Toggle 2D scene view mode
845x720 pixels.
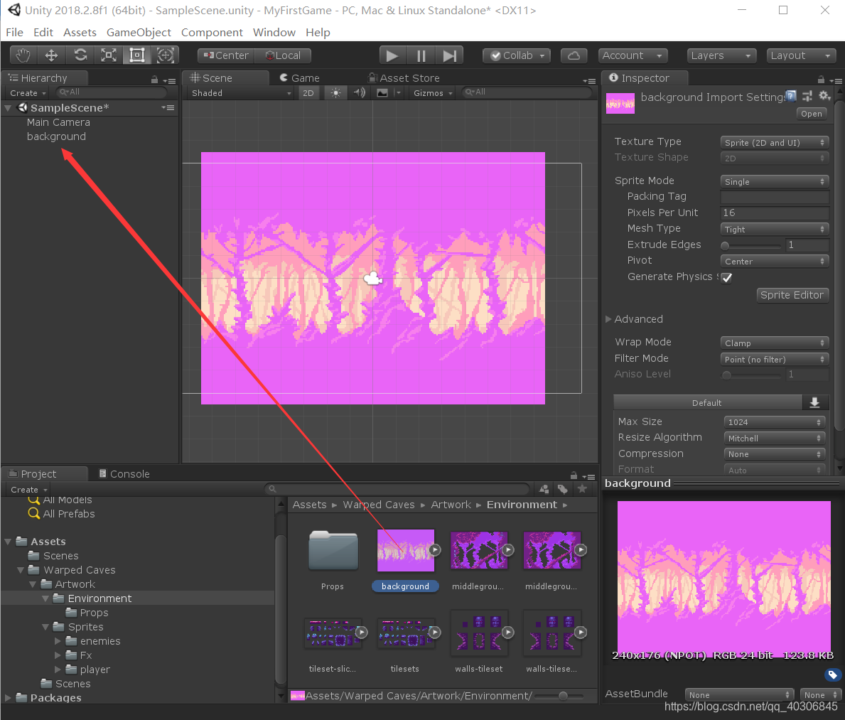pyautogui.click(x=308, y=92)
